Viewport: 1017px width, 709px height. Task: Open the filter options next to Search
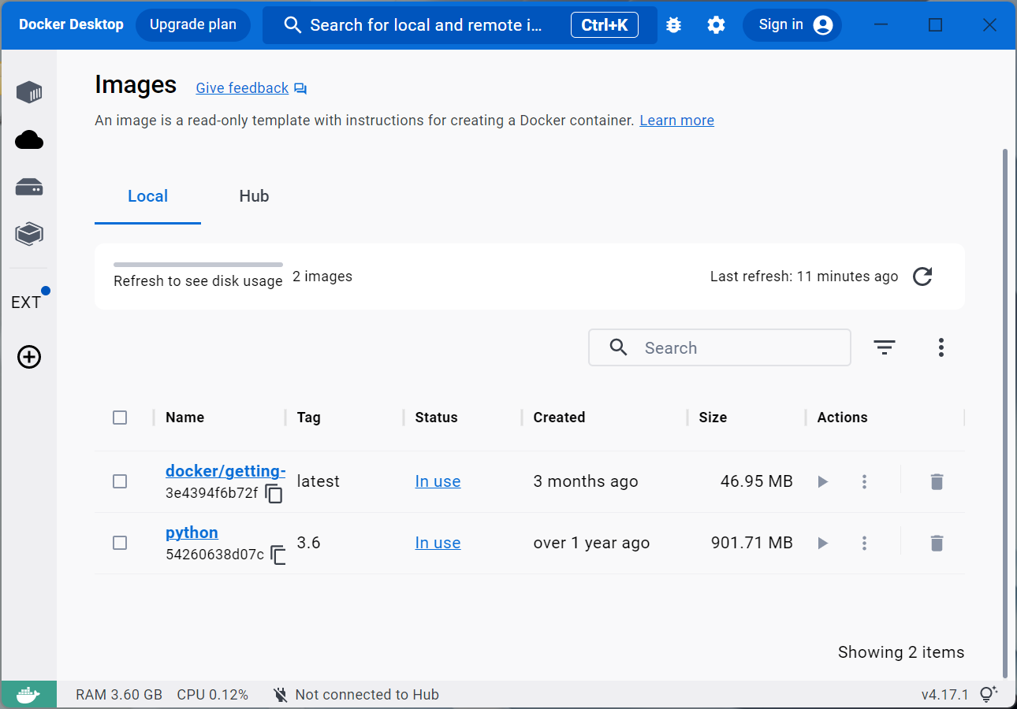click(885, 347)
